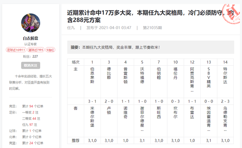This screenshot has height=148, width=242.
Task: Open the 白衣解盘 author name link
Action: click(x=31, y=38)
